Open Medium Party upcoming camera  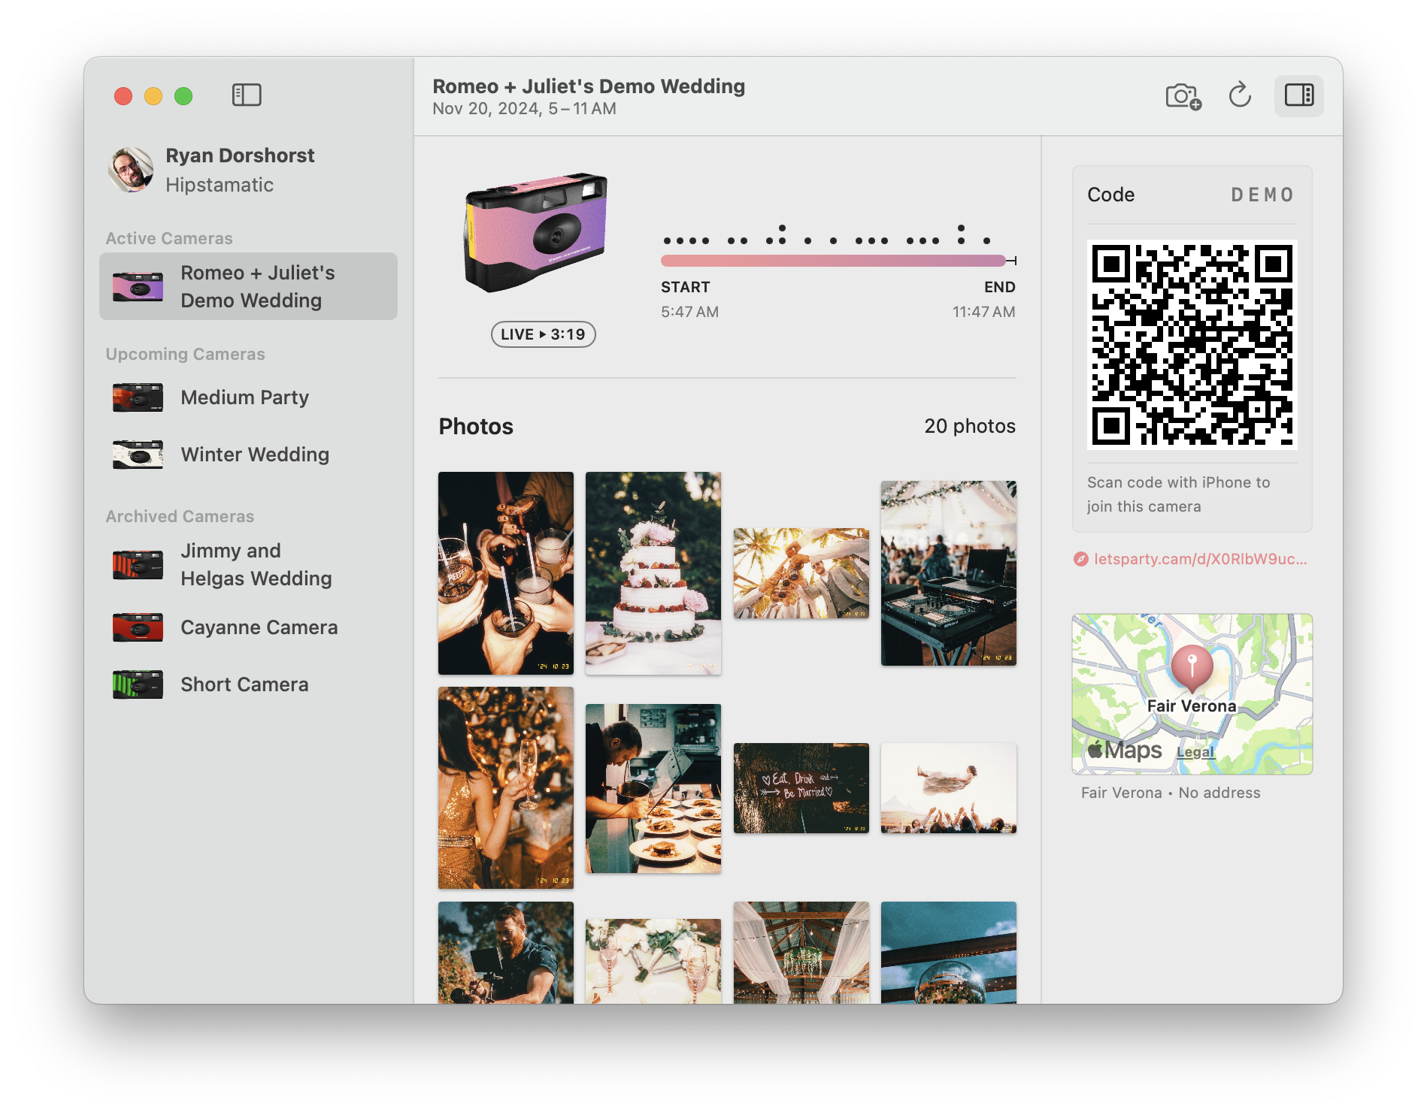(x=244, y=397)
